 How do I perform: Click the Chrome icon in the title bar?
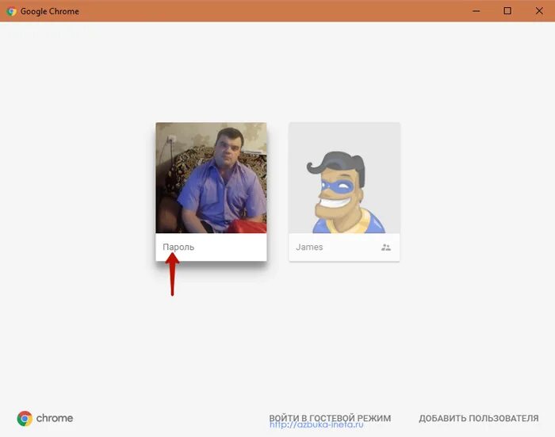11,11
